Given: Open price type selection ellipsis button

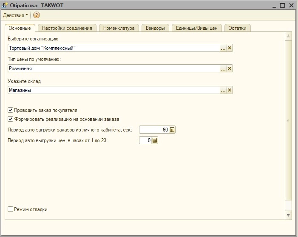Looking at the screenshot, I should point(223,69).
